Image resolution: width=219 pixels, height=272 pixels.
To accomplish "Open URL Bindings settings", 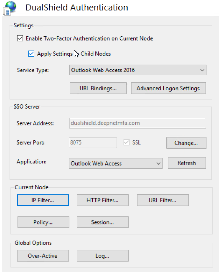I will 98,89.
